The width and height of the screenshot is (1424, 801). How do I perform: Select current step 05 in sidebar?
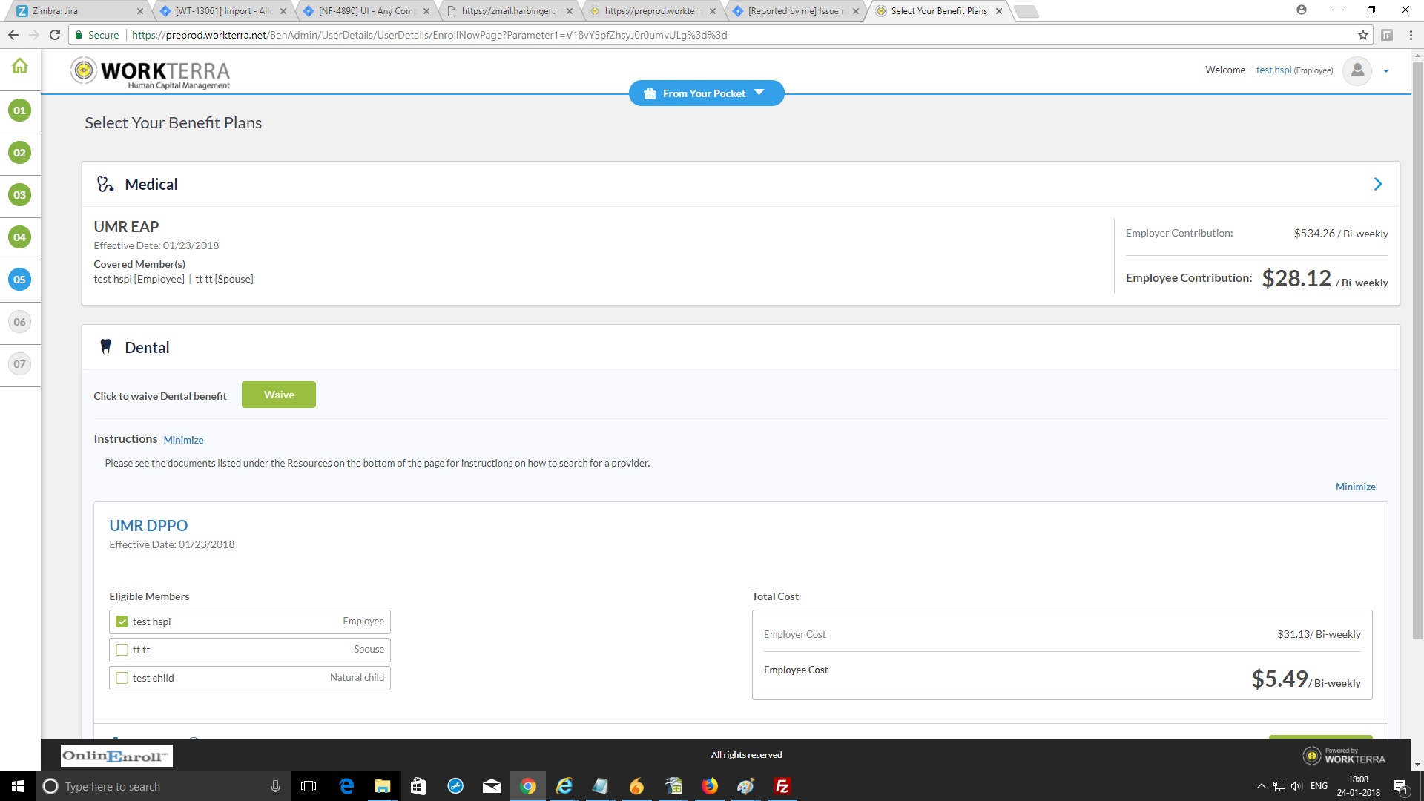pos(20,280)
